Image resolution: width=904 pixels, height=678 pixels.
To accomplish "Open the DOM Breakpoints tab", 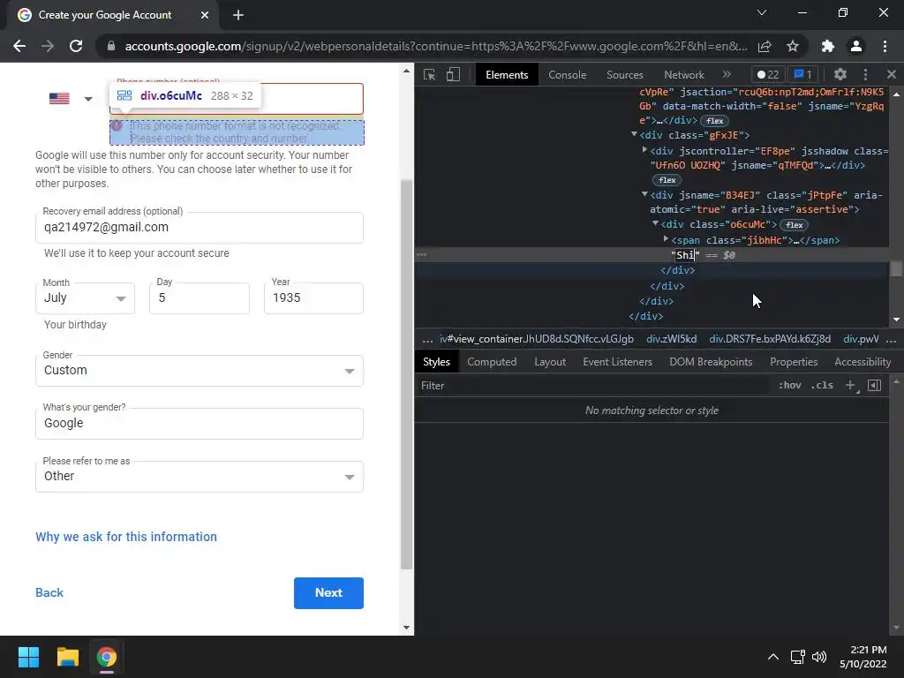I will click(711, 361).
